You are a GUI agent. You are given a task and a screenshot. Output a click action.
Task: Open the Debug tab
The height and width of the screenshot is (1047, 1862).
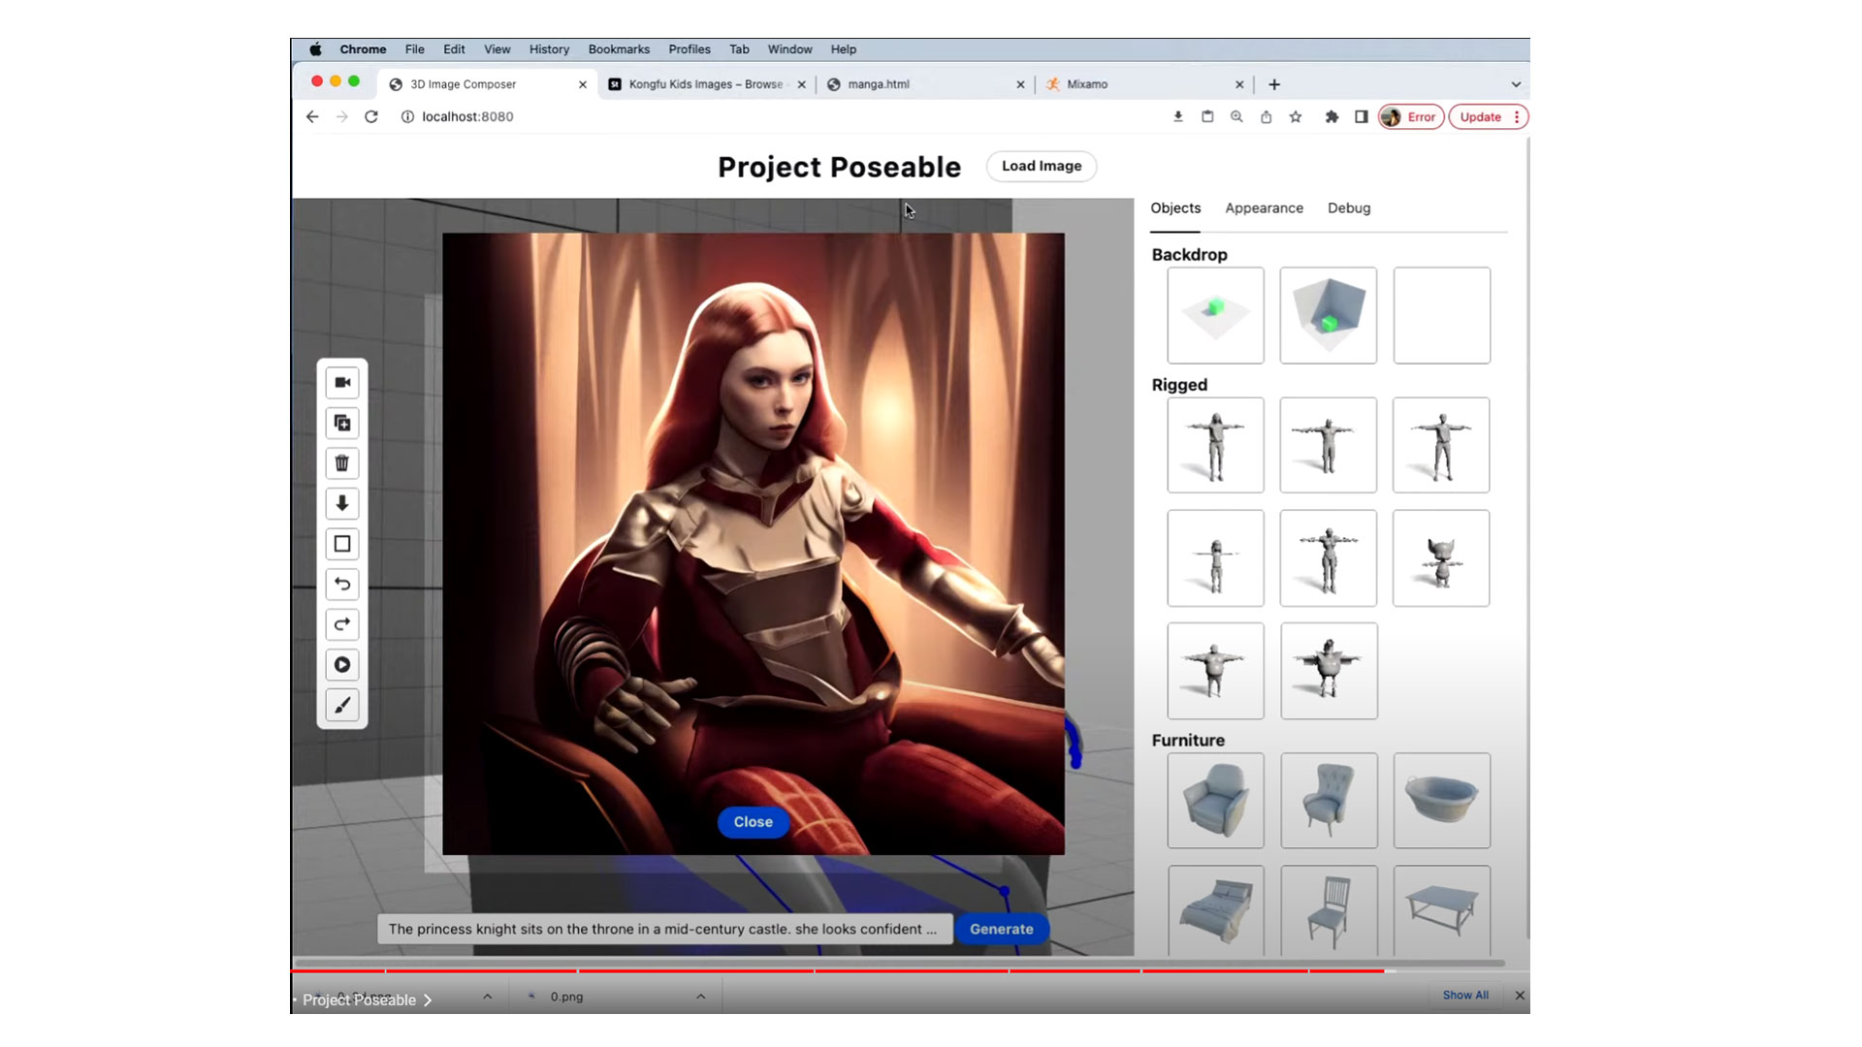[1348, 208]
